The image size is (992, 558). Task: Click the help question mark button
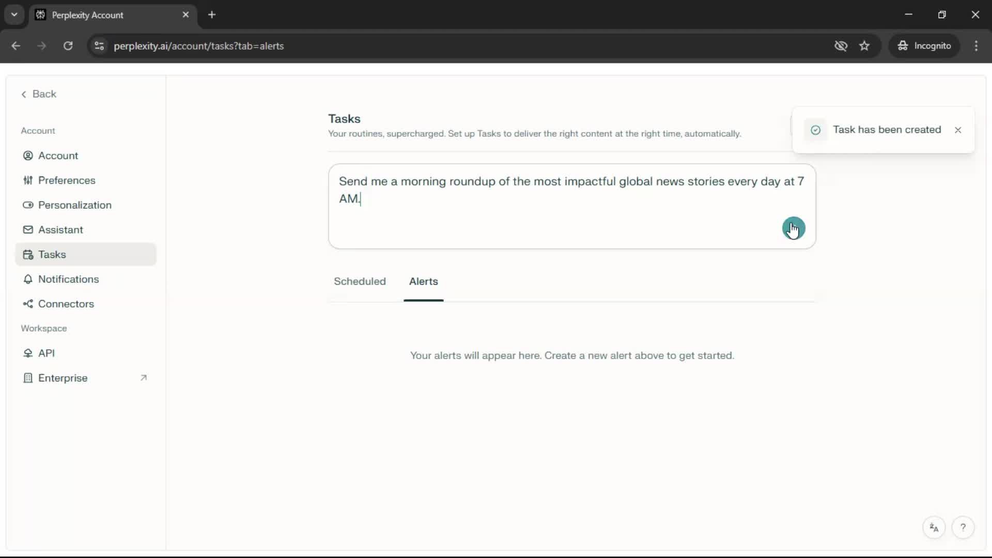(963, 528)
